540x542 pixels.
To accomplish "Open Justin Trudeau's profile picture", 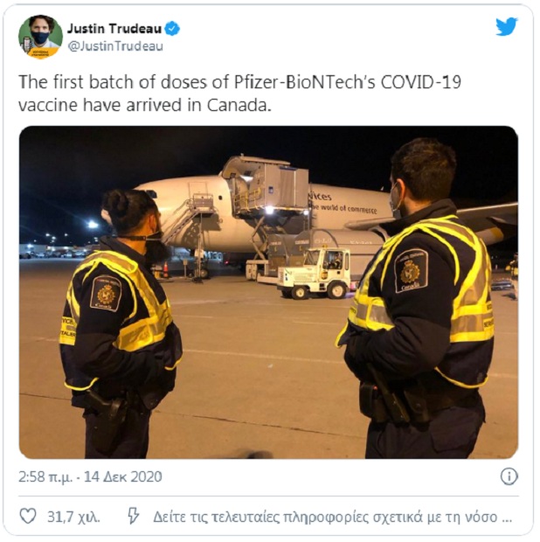I will (x=40, y=37).
